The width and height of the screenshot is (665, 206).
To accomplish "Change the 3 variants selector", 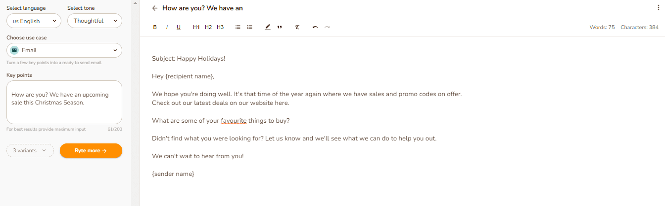I will (30, 150).
